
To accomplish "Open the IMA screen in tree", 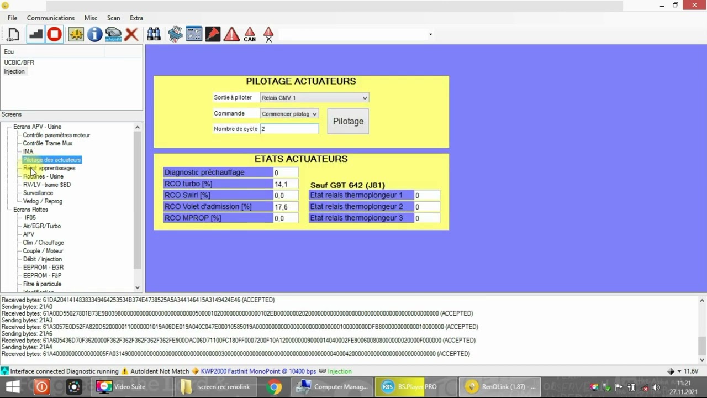I will pos(28,151).
